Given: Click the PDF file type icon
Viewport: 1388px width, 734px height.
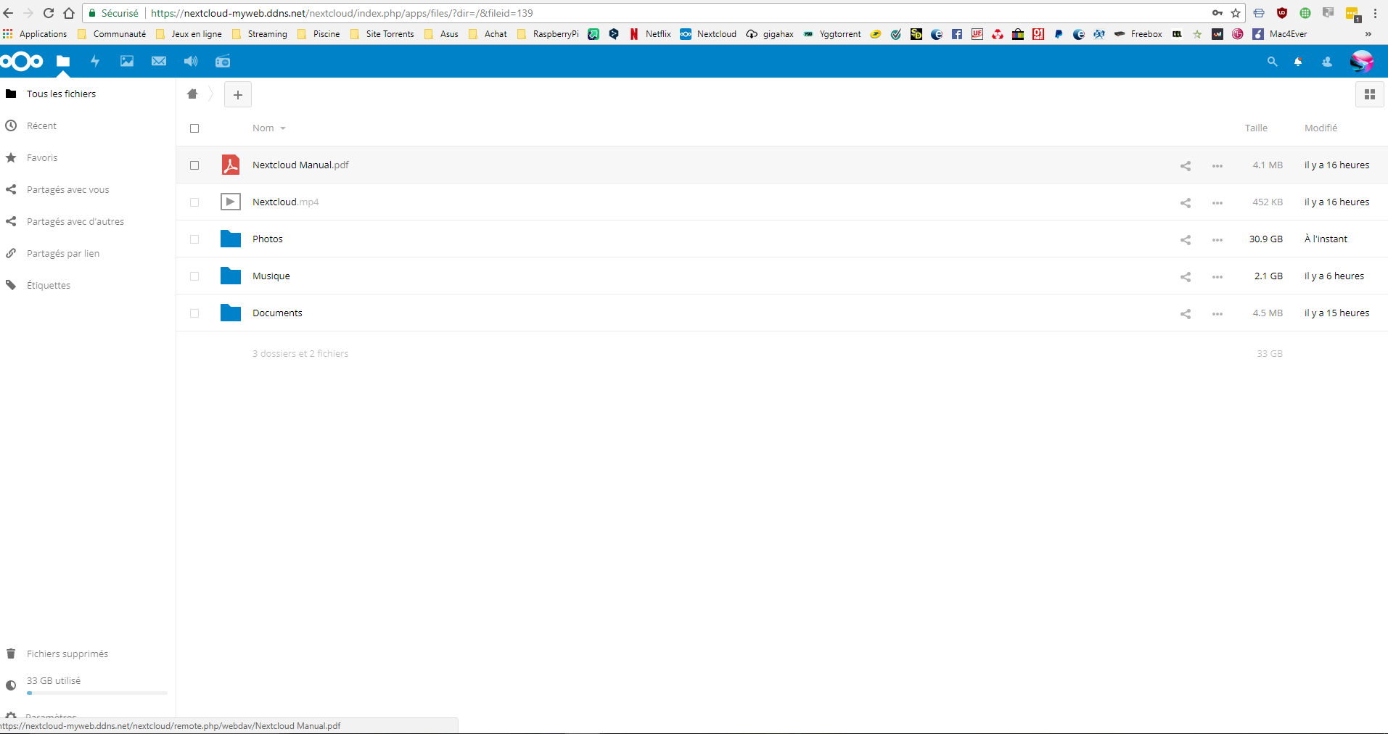Looking at the screenshot, I should 231,165.
